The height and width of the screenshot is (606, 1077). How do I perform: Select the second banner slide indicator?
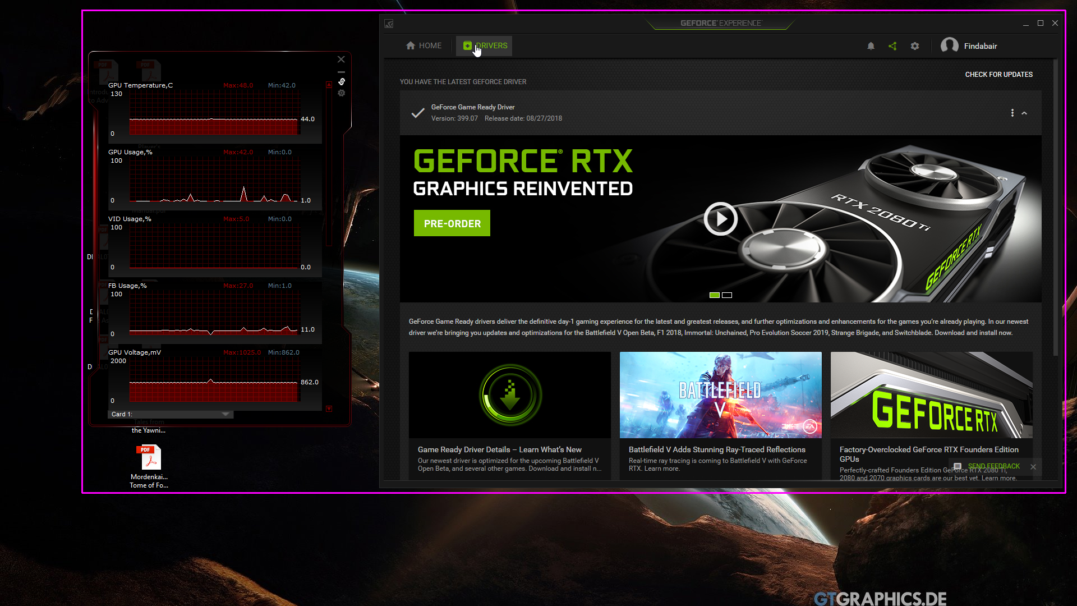point(727,295)
